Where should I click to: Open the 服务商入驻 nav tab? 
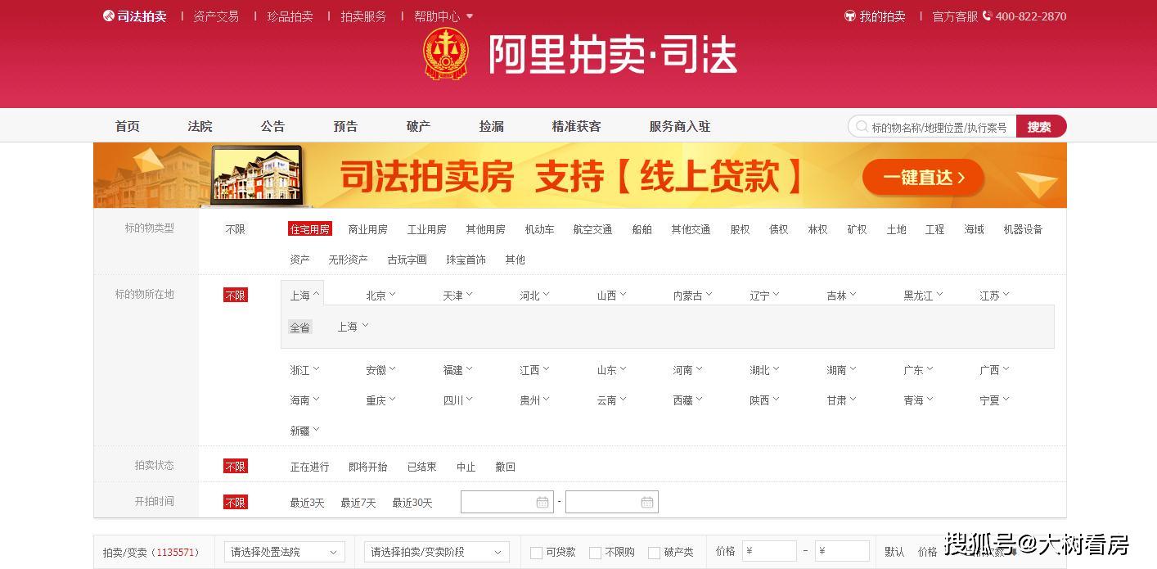680,126
